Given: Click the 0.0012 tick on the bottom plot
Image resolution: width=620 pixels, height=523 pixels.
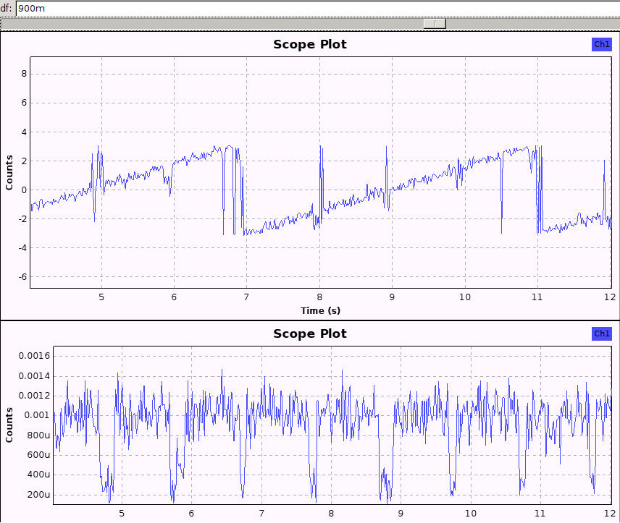Looking at the screenshot, I should click(x=32, y=396).
